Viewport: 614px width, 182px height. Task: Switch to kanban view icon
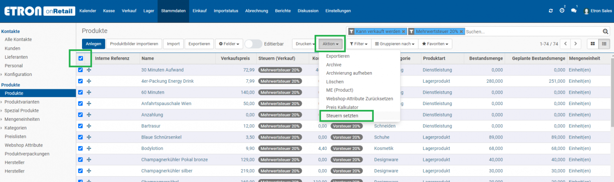(593, 44)
